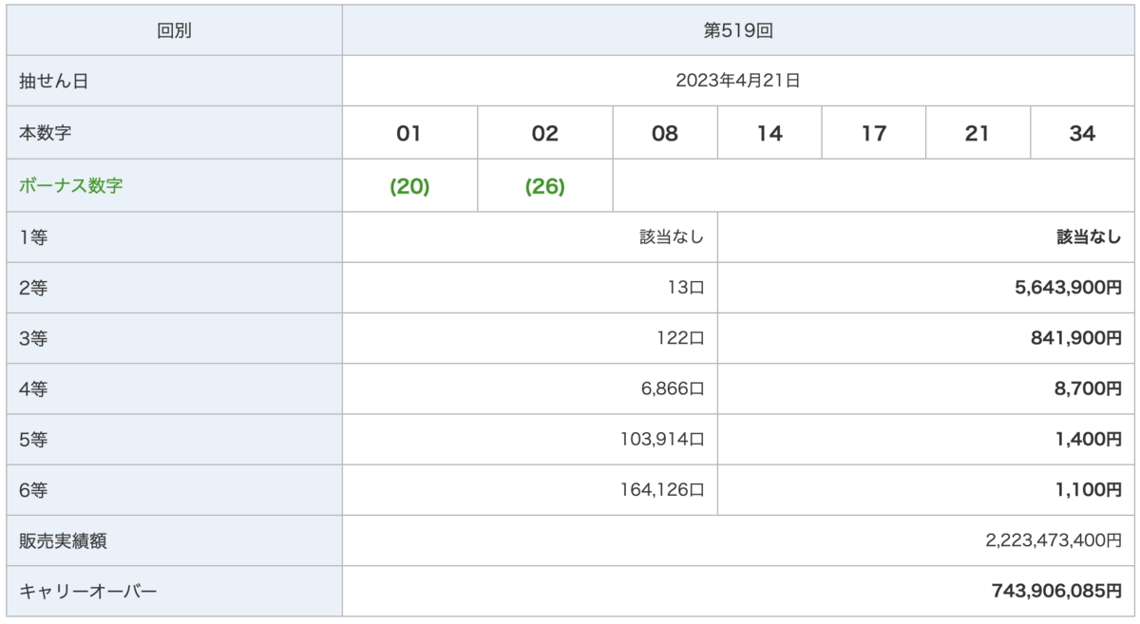This screenshot has height=624, width=1140.
Task: Click the 2等 prize amount 5,643,900円
Action: 1068,288
